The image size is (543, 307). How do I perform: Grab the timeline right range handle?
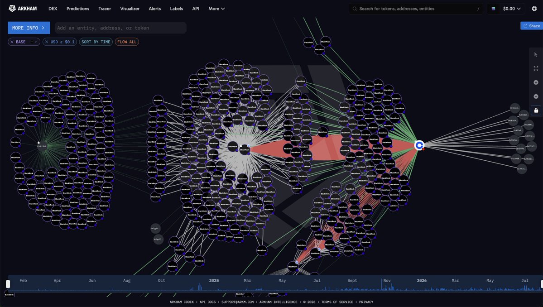542,284
